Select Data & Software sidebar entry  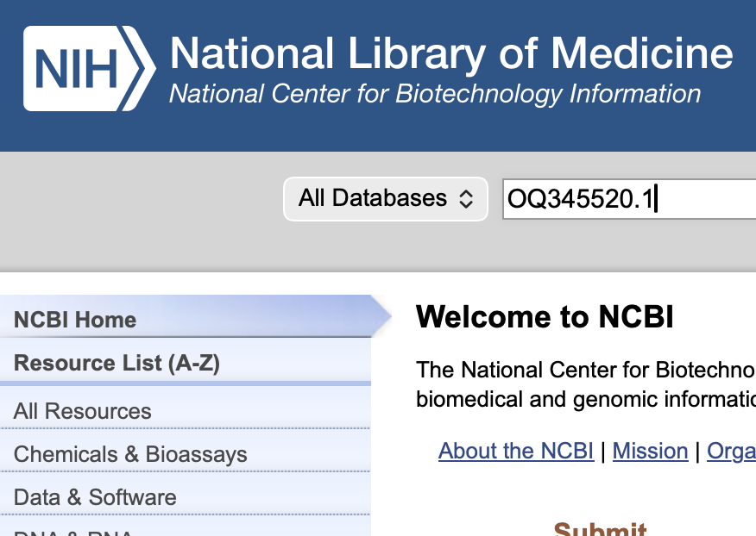tap(95, 497)
